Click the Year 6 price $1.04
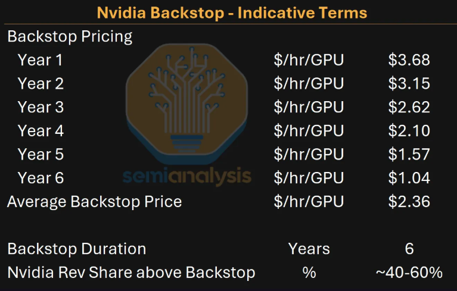The width and height of the screenshot is (457, 291). click(x=409, y=178)
